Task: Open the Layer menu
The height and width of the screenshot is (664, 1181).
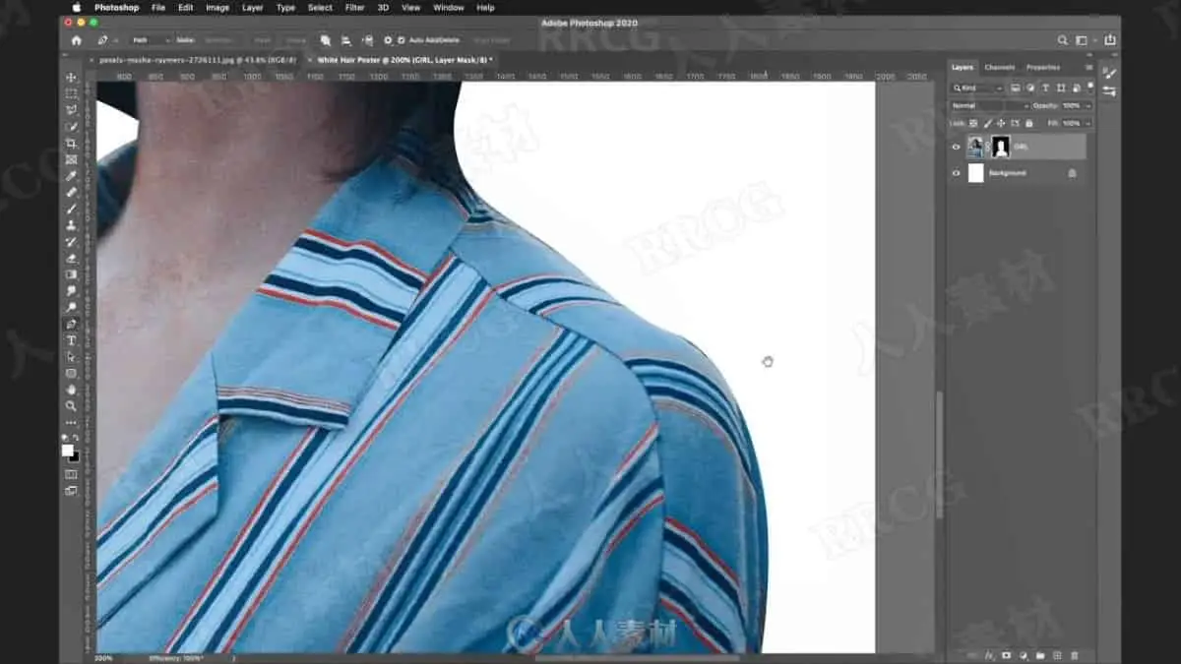Action: coord(252,7)
